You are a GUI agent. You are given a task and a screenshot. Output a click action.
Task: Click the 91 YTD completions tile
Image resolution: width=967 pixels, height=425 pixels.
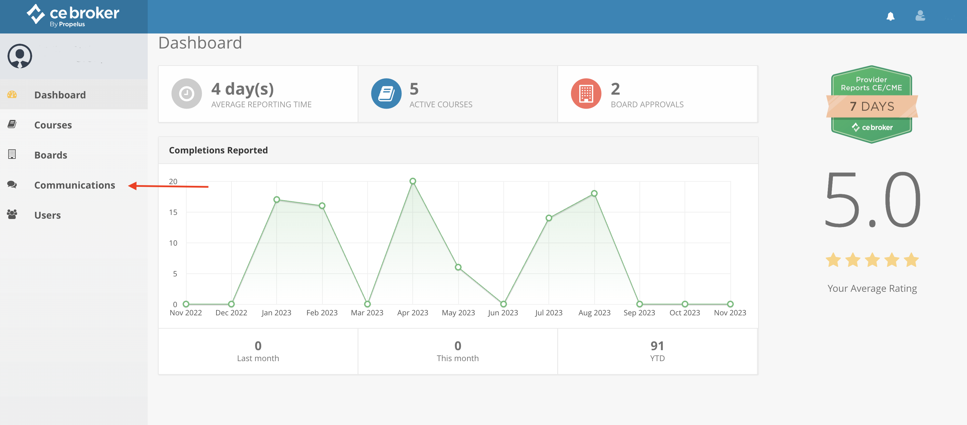(657, 351)
